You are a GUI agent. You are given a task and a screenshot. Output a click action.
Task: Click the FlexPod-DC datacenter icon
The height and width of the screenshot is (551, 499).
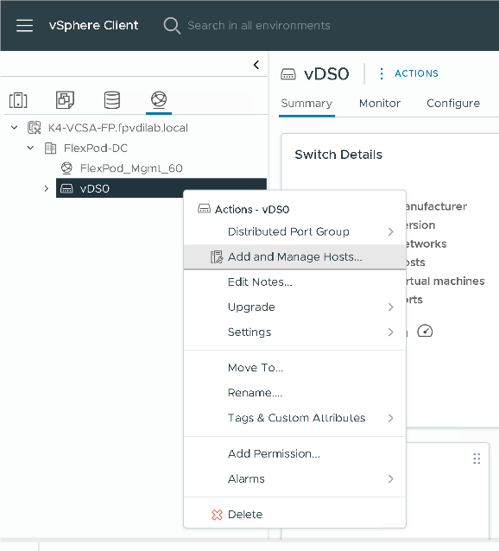(50, 149)
